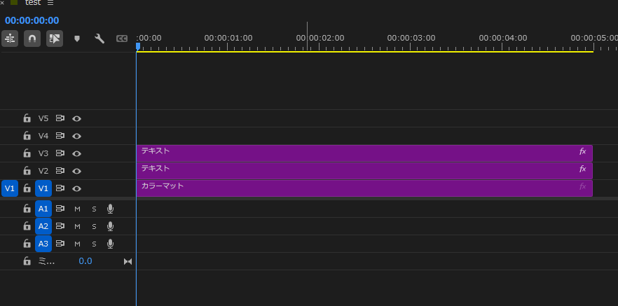
Task: Toggle the lock on track V5
Action: pyautogui.click(x=27, y=118)
